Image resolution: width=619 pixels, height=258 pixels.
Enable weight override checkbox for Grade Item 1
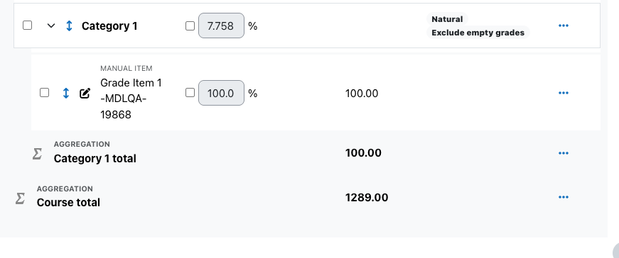pyautogui.click(x=190, y=93)
